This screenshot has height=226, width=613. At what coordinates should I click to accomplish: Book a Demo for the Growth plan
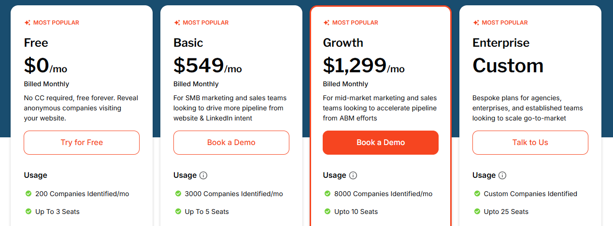381,143
